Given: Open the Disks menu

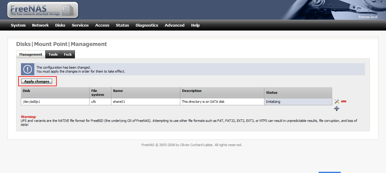Looking at the screenshot, I should 60,25.
